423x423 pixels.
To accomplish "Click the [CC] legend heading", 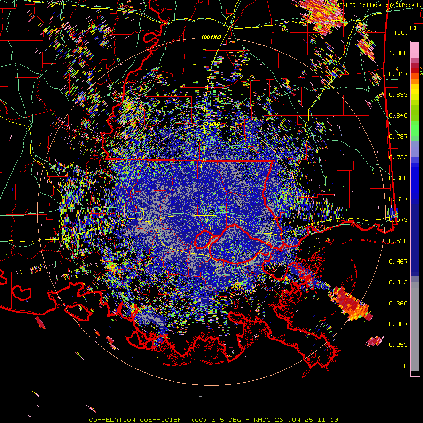I will [x=401, y=32].
